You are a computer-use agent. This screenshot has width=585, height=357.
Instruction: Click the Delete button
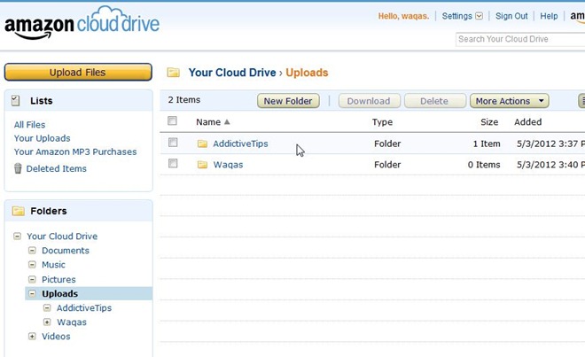[x=434, y=101]
